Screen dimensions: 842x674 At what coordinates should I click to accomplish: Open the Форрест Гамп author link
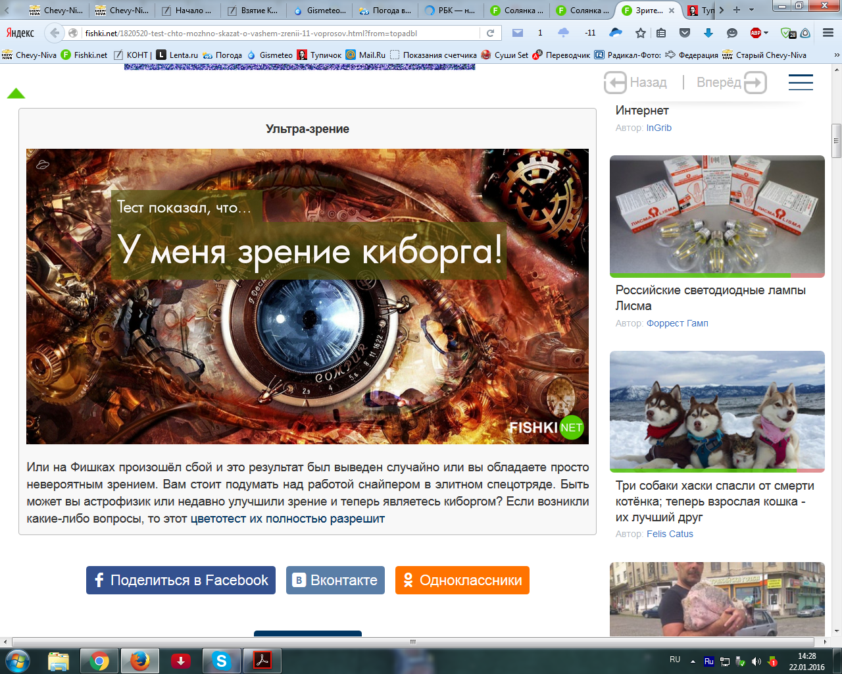coord(677,323)
